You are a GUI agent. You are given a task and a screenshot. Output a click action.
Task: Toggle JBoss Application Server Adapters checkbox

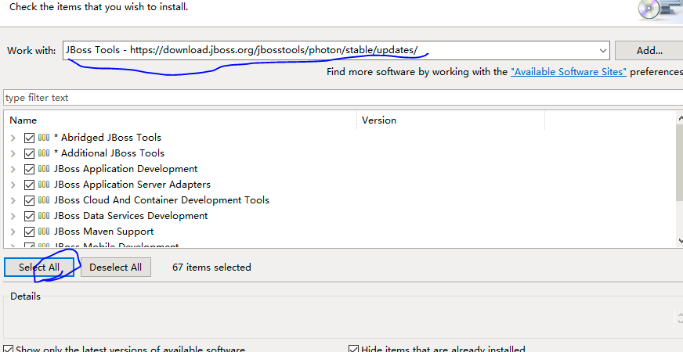point(29,185)
